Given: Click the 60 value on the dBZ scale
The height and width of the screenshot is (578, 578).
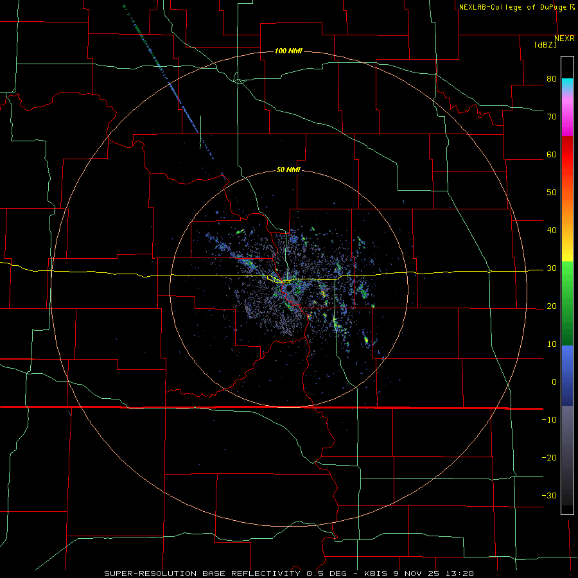Looking at the screenshot, I should [552, 155].
